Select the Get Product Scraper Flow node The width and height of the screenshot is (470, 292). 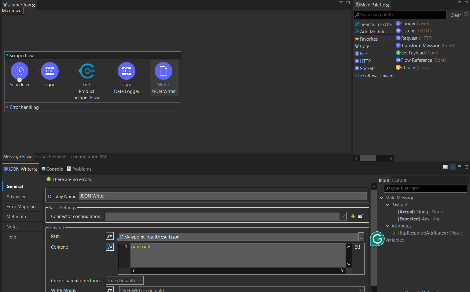click(x=87, y=71)
